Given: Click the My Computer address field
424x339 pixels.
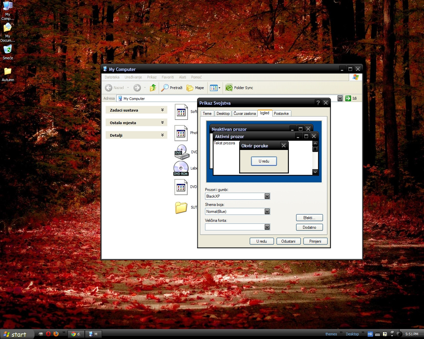Looking at the screenshot, I should click(x=230, y=98).
